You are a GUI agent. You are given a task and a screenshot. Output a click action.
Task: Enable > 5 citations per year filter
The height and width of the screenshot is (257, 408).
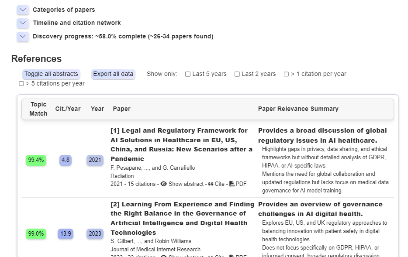click(21, 84)
